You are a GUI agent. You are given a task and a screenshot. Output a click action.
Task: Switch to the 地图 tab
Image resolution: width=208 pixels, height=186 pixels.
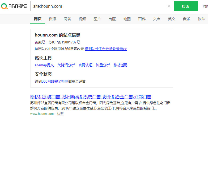(127, 19)
